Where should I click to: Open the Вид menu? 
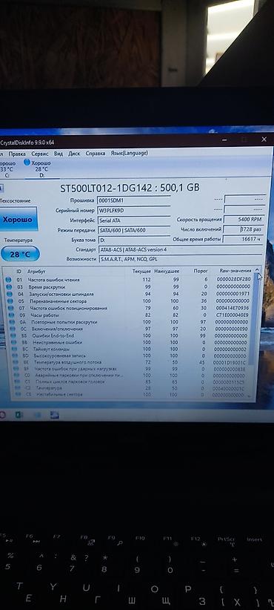(x=59, y=154)
